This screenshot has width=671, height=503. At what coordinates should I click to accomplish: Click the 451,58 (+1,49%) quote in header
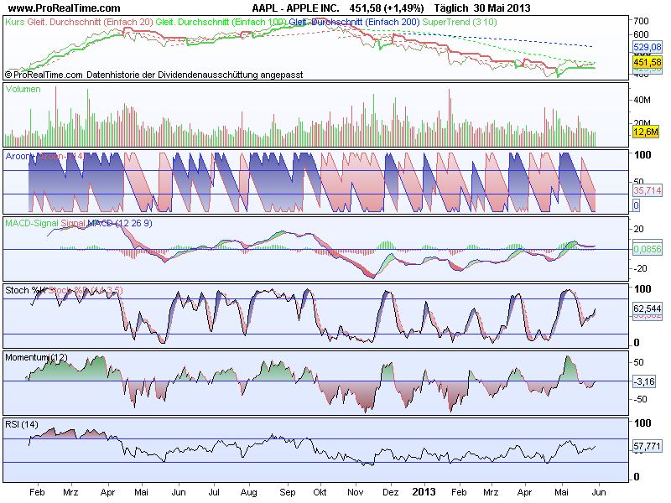click(387, 8)
